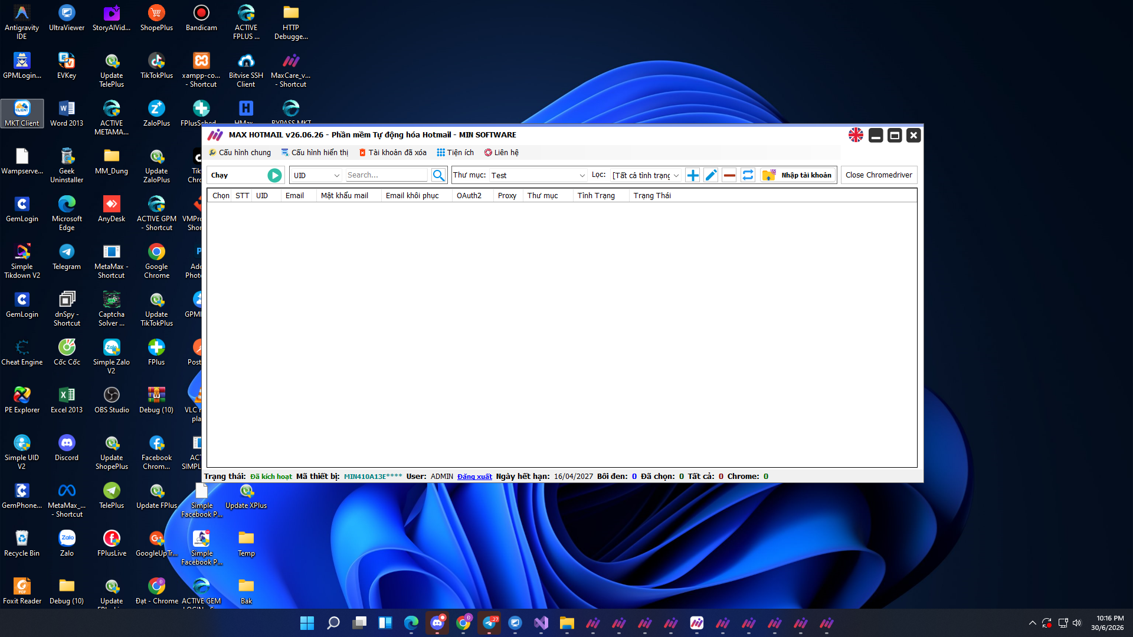The width and height of the screenshot is (1133, 637).
Task: Select the ShopePlus desktop icon
Action: [x=156, y=18]
